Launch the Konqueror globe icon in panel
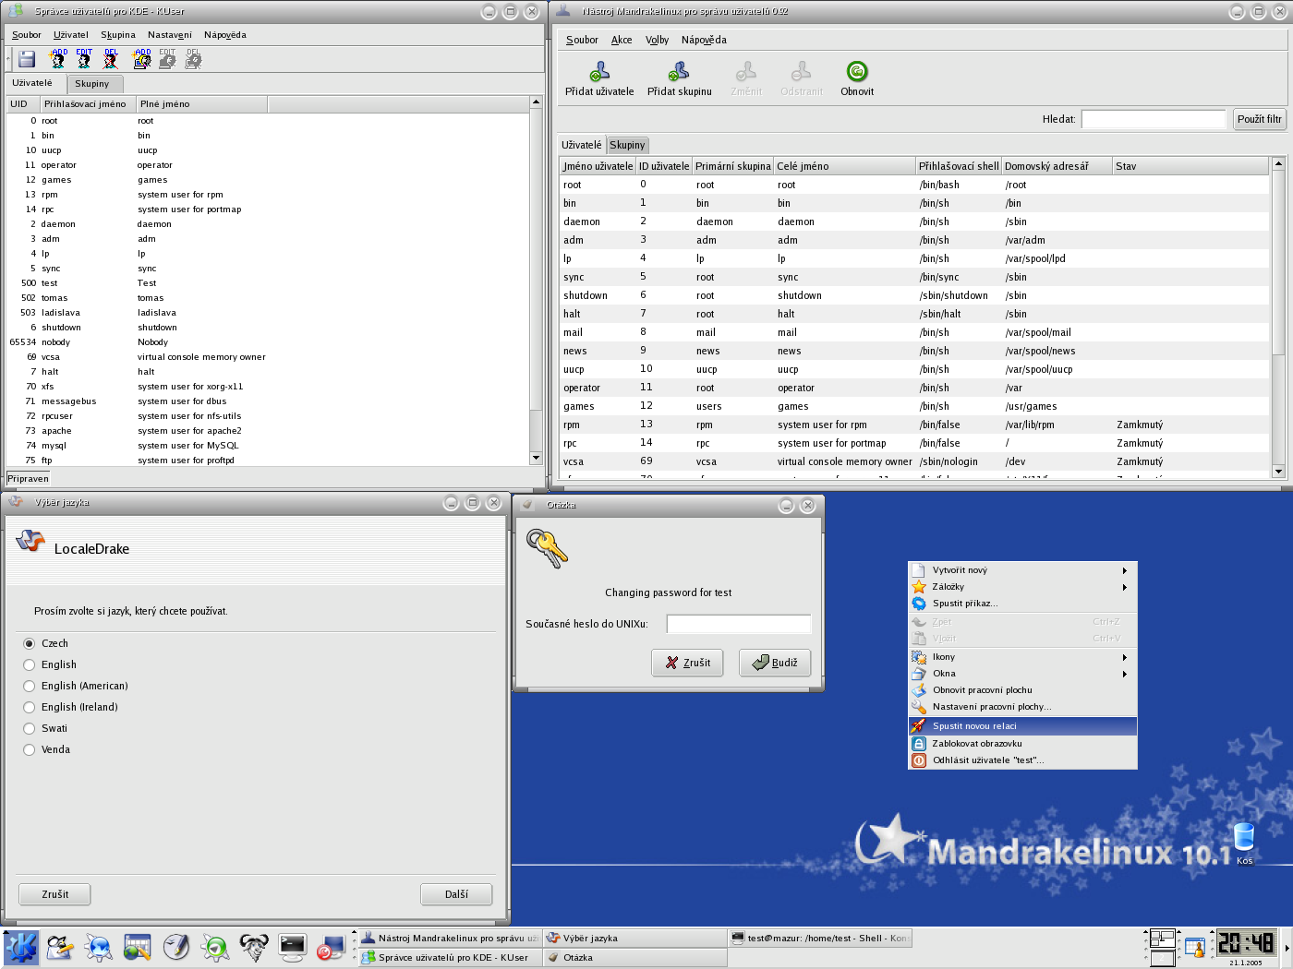This screenshot has width=1293, height=969. tap(99, 948)
